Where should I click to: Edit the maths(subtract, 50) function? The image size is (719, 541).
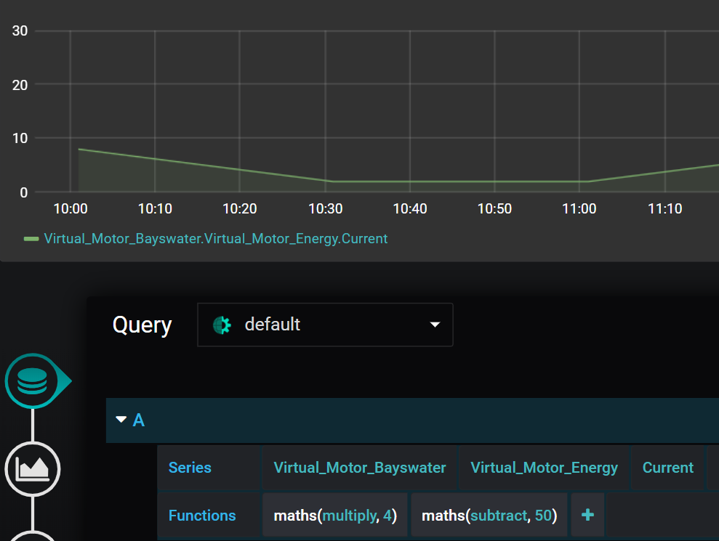(489, 516)
